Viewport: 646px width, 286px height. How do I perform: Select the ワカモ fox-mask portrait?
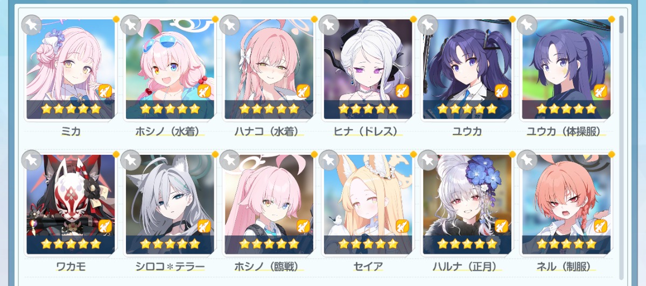(71, 204)
